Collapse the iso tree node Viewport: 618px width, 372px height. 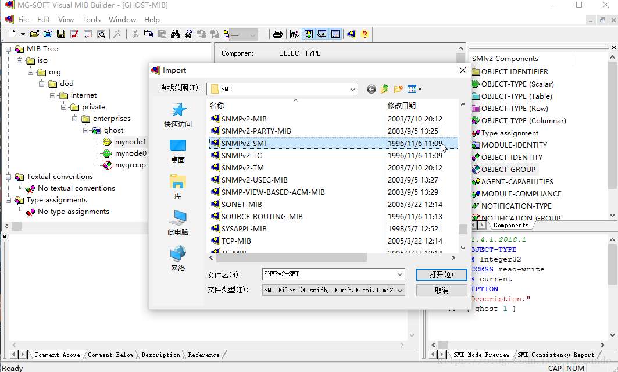(19, 60)
